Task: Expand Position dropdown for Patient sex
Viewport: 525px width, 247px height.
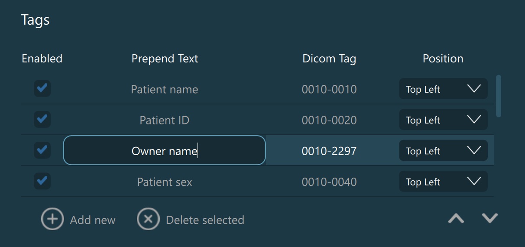Action: tap(443, 182)
